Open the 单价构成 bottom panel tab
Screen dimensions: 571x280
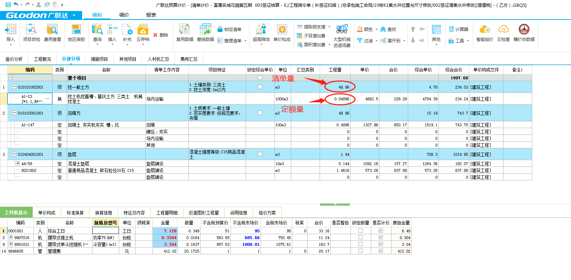click(47, 213)
